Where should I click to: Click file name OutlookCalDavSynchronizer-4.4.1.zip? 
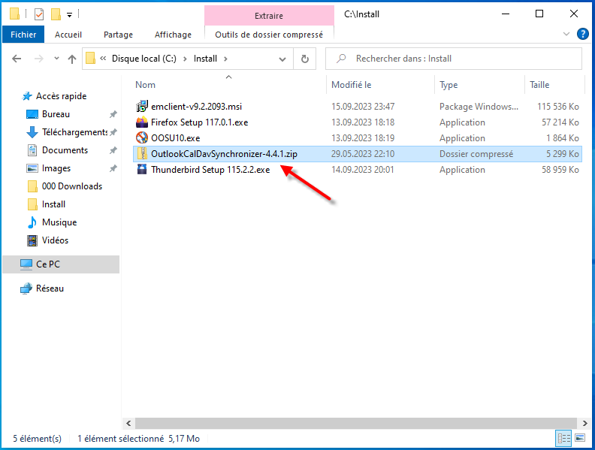point(224,154)
